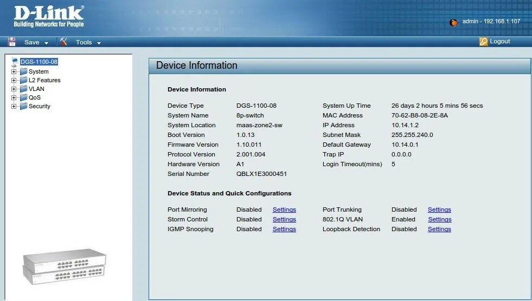
Task: Click default gateway 10.14.0.1
Action: tap(405, 145)
